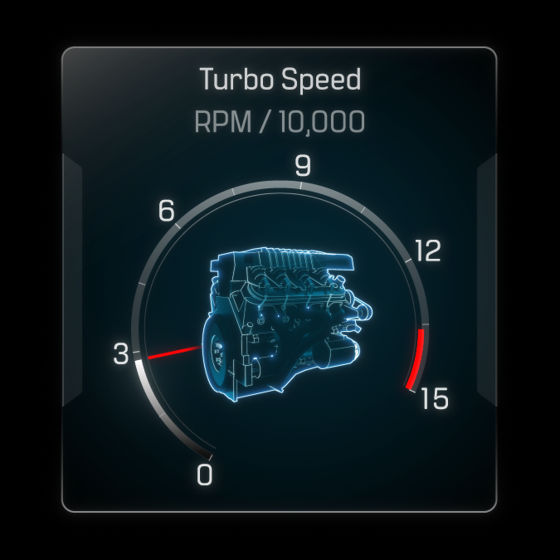The width and height of the screenshot is (560, 560).
Task: Click the tick mark below 9
Action: (x=300, y=185)
